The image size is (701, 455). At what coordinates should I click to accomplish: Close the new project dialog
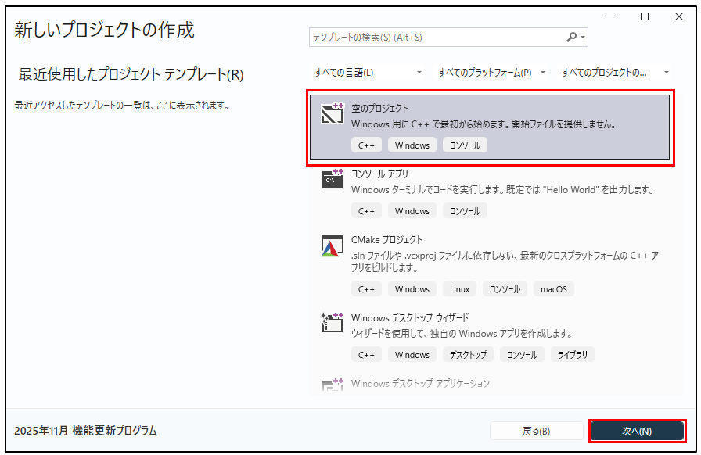[678, 16]
